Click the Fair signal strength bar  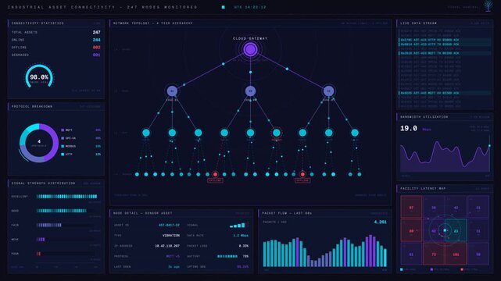pyautogui.click(x=49, y=225)
